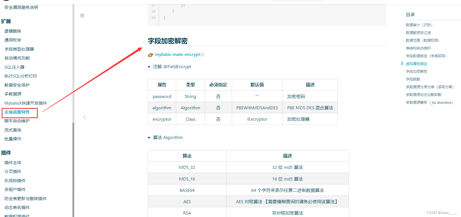Click the MD5_32 algorithm cell

tap(187, 167)
